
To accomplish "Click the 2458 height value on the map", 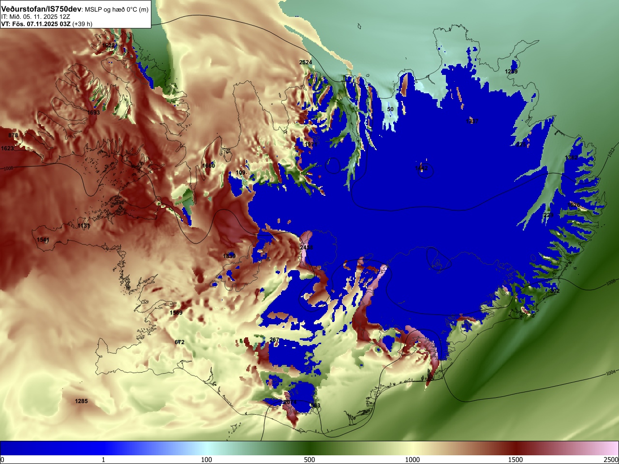I will click(306, 247).
